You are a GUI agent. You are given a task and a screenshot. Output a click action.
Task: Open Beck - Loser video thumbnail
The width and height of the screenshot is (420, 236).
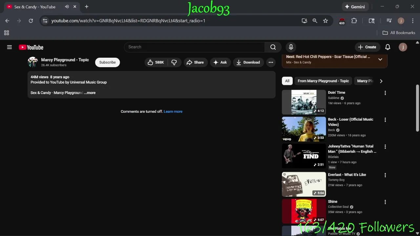(304, 129)
